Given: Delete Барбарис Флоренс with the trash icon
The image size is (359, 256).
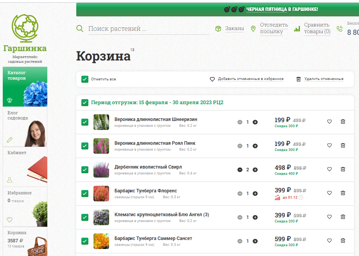Looking at the screenshot, I should 343,193.
